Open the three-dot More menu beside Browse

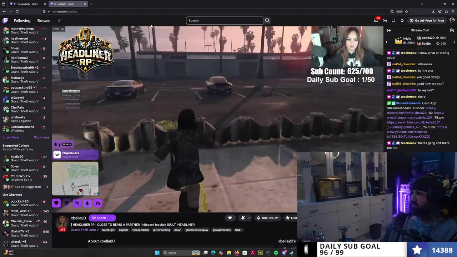coord(59,21)
